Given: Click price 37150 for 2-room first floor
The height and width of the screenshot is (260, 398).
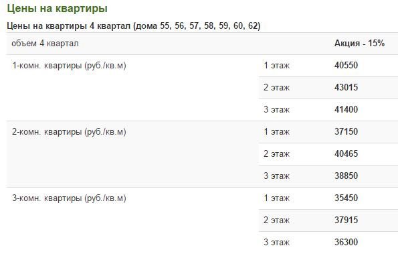Looking at the screenshot, I should pos(346,132).
